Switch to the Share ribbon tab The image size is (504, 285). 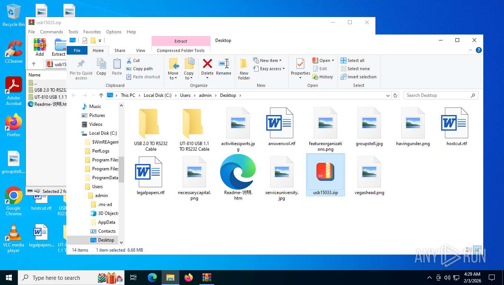[120, 50]
